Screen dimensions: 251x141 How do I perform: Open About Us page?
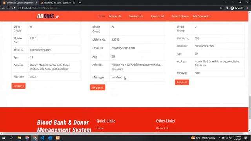(115, 16)
